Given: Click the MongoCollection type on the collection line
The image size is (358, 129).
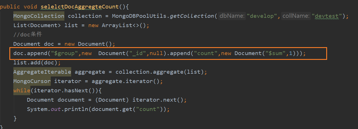Looking at the screenshot, I should coord(39,16).
